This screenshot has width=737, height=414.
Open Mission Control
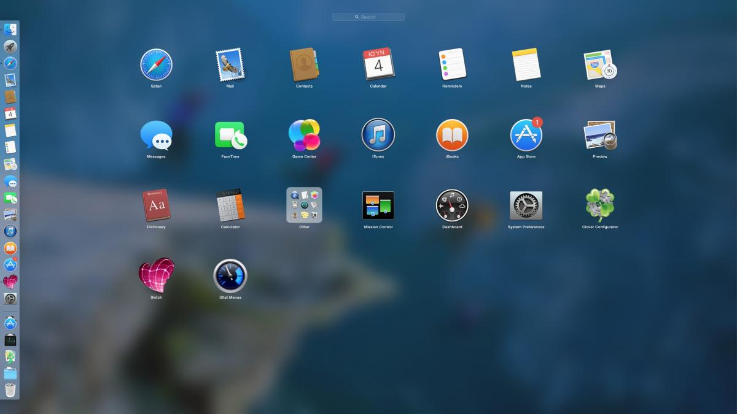(378, 205)
